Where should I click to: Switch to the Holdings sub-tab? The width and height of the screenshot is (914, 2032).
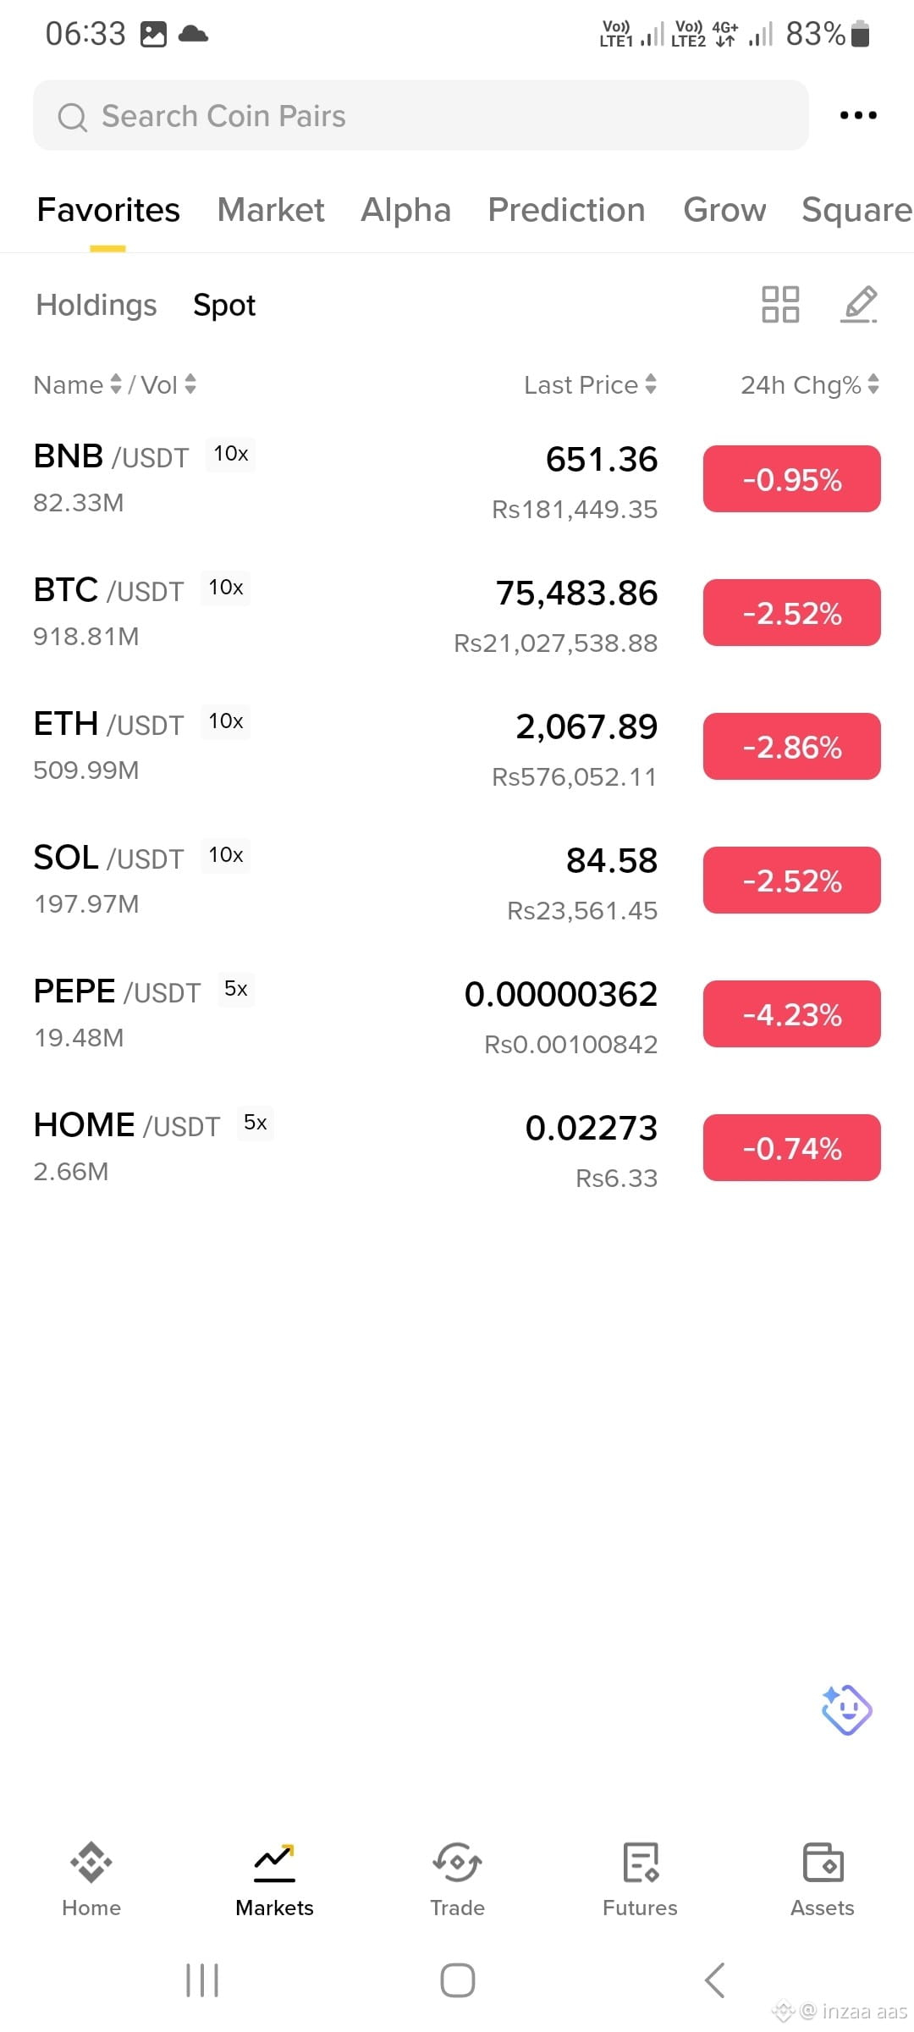96,305
